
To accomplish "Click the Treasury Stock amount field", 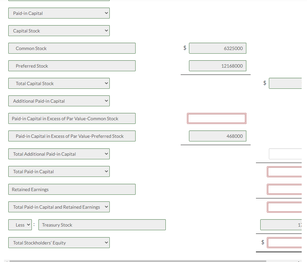I will pyautogui.click(x=281, y=225).
